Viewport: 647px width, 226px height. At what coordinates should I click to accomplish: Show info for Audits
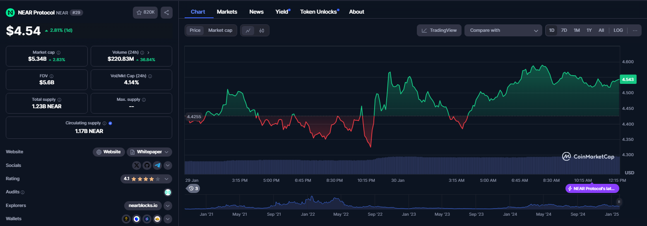click(23, 192)
